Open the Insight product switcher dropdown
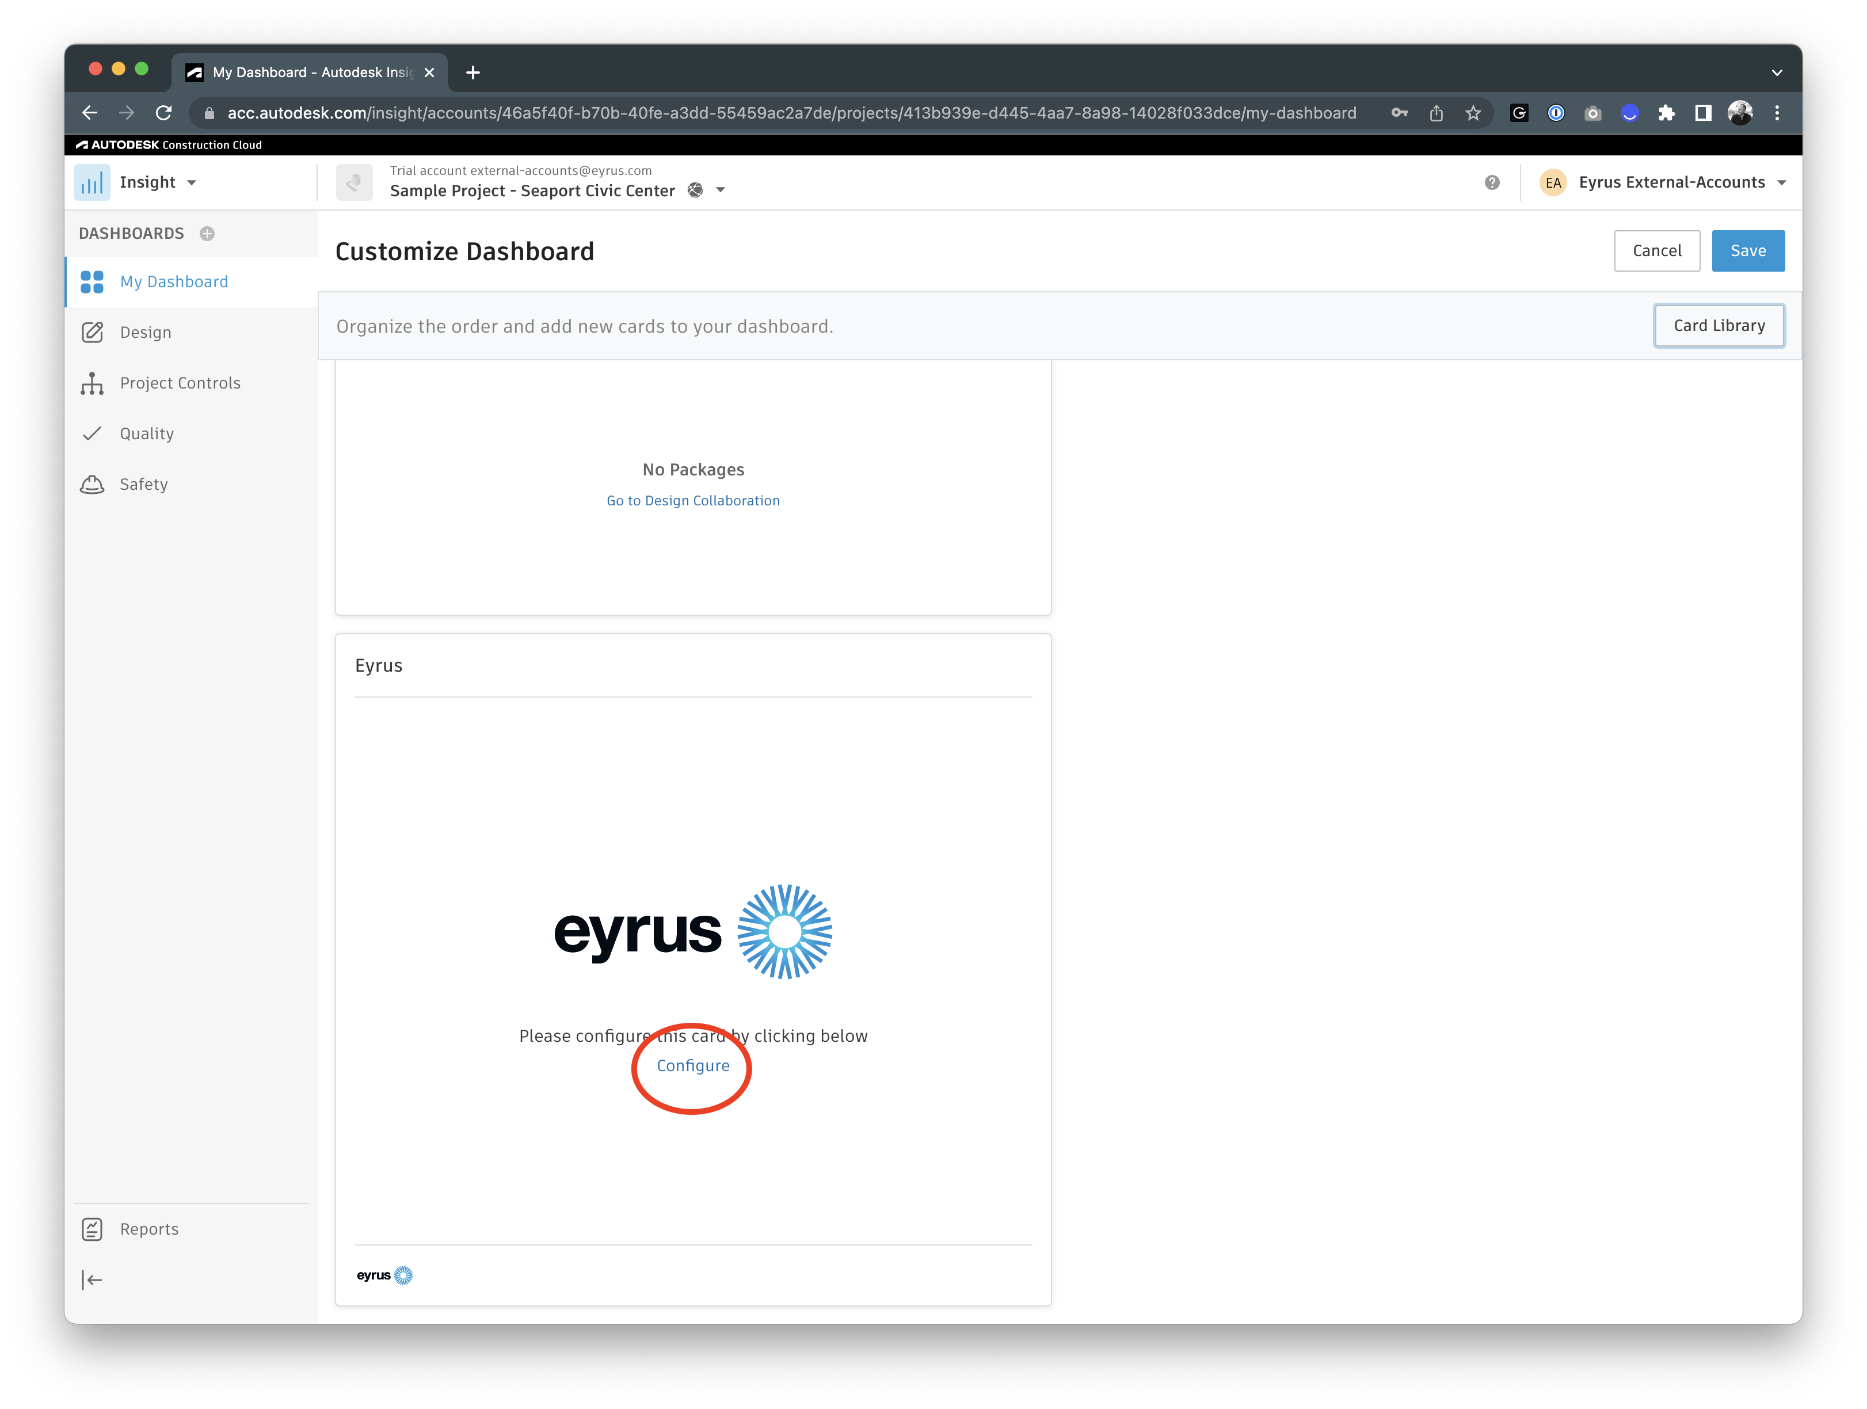The width and height of the screenshot is (1867, 1409). pos(192,182)
